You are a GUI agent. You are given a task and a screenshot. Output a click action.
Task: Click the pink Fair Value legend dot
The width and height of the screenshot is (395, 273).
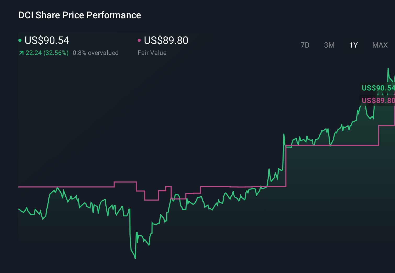click(x=139, y=40)
